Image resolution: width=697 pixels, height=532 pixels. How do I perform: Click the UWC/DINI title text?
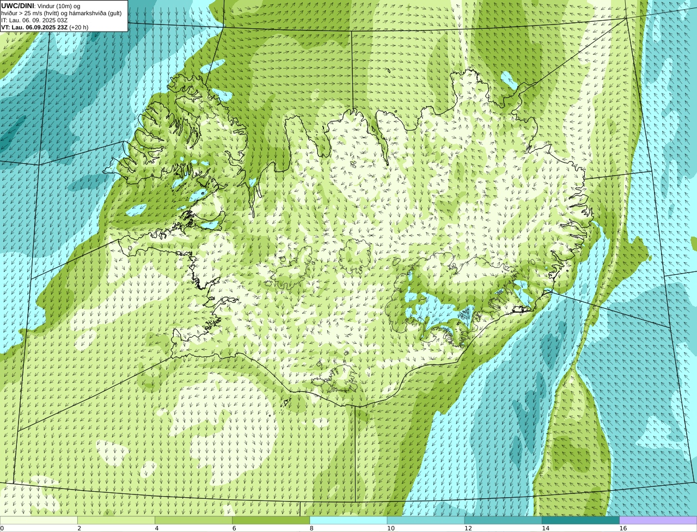17,6
